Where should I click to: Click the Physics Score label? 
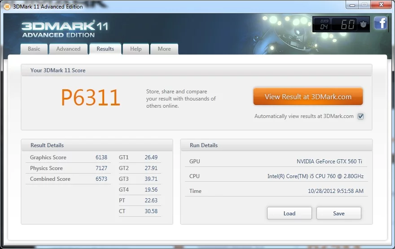pos(46,168)
